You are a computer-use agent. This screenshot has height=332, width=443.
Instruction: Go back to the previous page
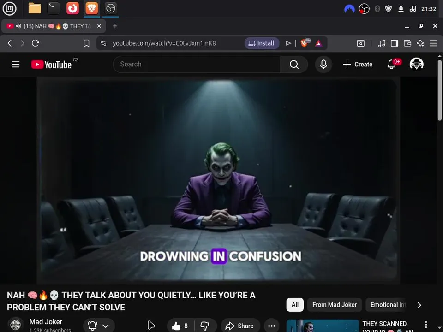tap(10, 43)
